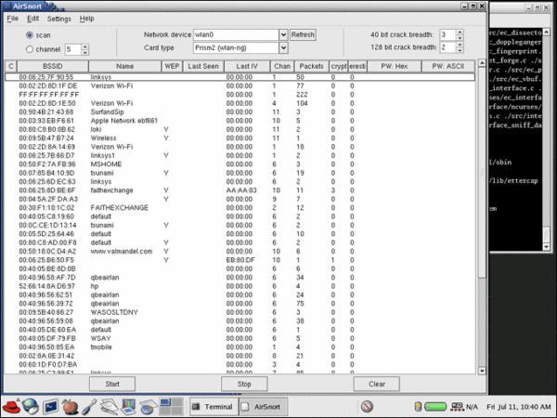This screenshot has width=557, height=418.
Task: Open the Red Hat main menu
Action: click(11, 406)
